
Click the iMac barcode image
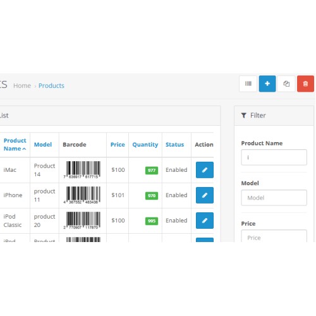click(83, 170)
